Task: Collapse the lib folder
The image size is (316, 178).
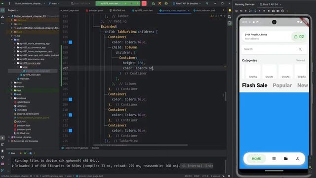Action: pyautogui.click(x=12, y=40)
